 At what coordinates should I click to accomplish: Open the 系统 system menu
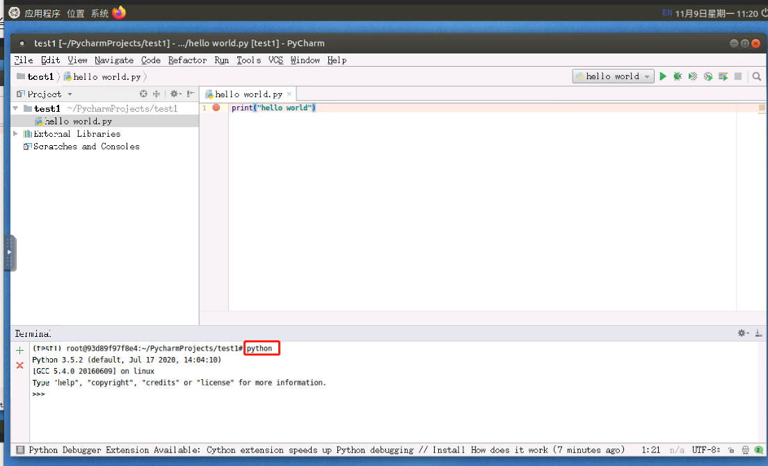coord(99,13)
